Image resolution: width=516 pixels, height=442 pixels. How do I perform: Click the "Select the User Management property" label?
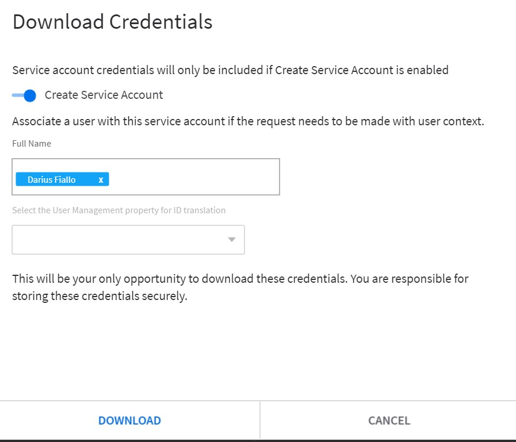(119, 210)
